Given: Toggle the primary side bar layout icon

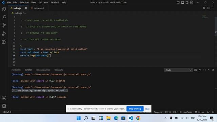Looking at the screenshot, I should click(178, 2).
